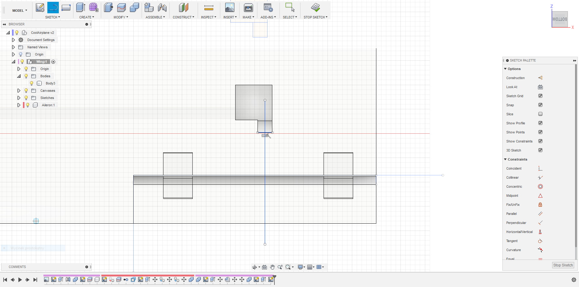Collapse the Bodies folder node
Image resolution: width=579 pixels, height=287 pixels.
coord(19,76)
